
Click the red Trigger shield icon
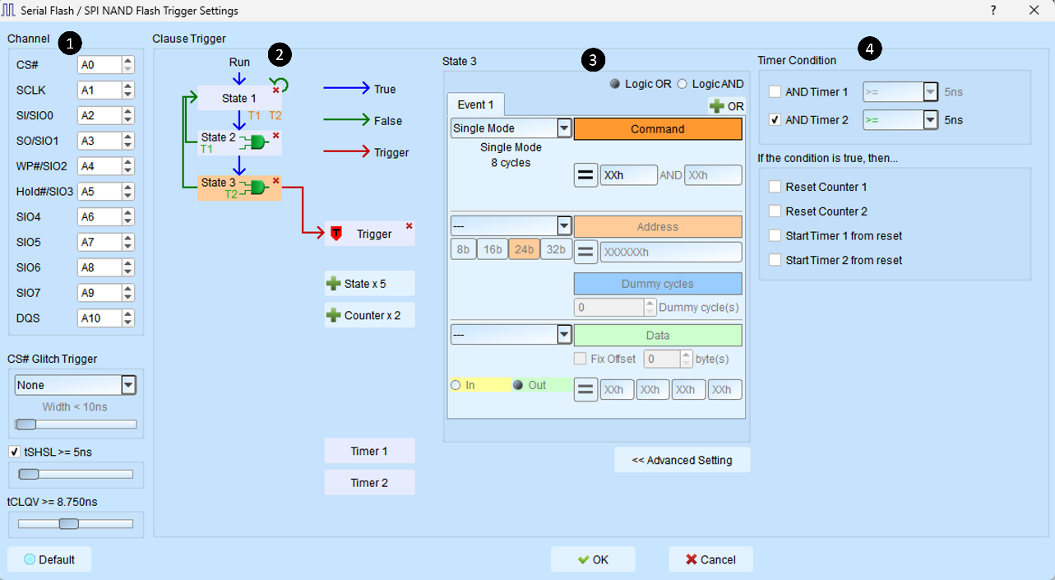click(x=335, y=234)
